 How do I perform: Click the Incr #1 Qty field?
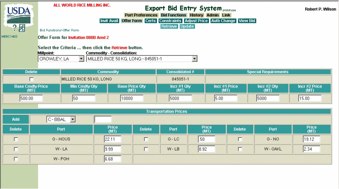click(x=180, y=98)
